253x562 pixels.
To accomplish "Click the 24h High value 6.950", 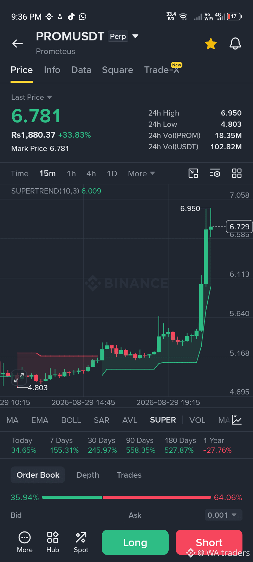I will click(231, 113).
